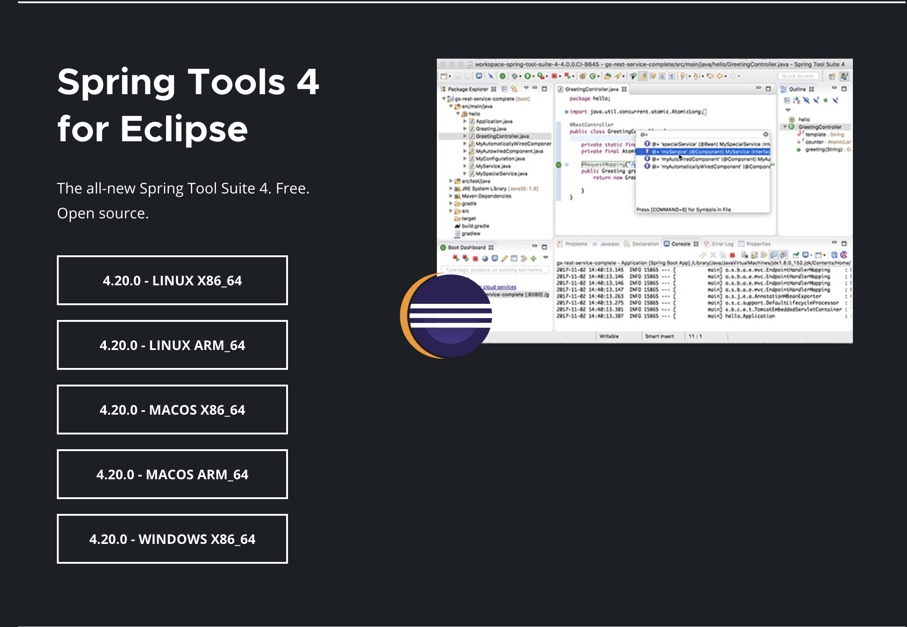Download 4.20.0 Linux x86_64 build
The height and width of the screenshot is (627, 907).
(172, 280)
